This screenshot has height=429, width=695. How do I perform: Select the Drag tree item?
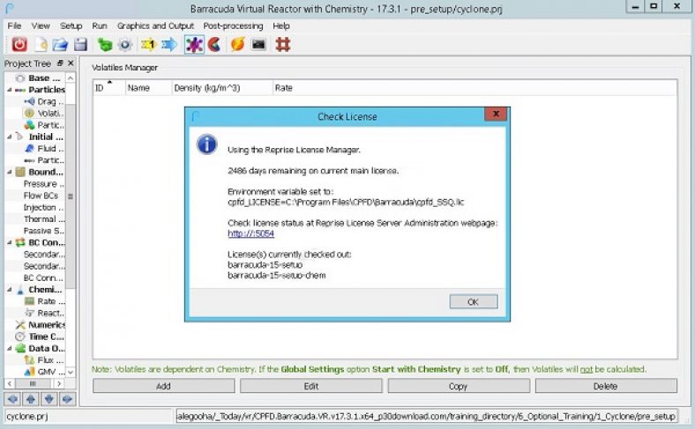point(44,101)
